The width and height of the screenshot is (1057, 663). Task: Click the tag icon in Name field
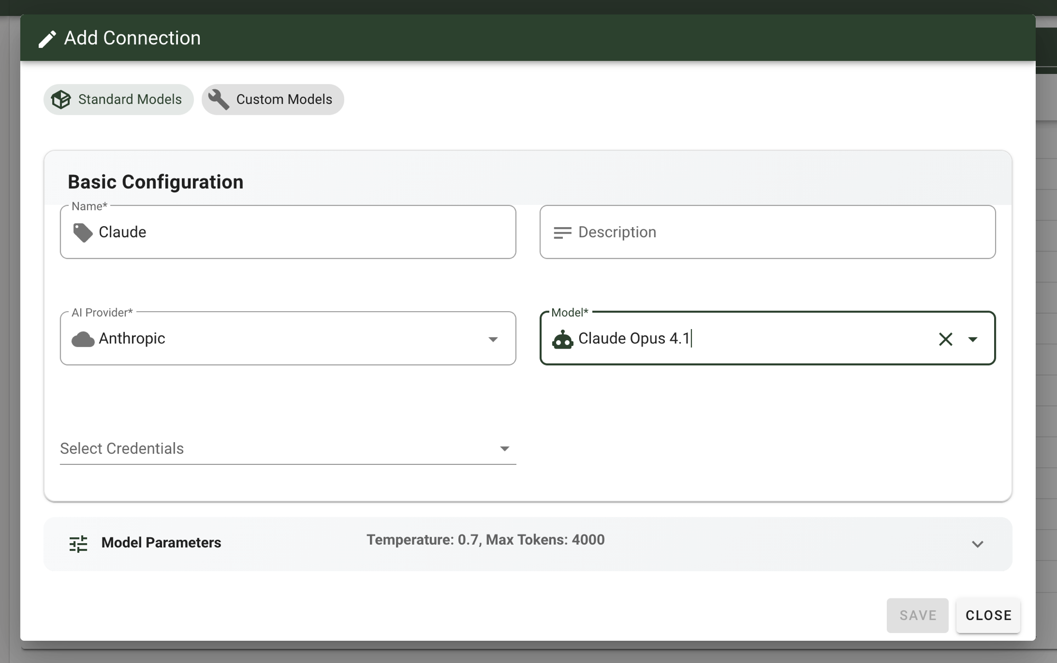pyautogui.click(x=82, y=232)
